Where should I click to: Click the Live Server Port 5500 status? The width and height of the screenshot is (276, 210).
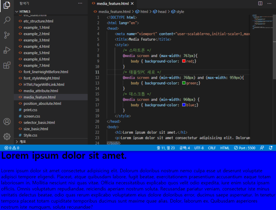click(245, 148)
